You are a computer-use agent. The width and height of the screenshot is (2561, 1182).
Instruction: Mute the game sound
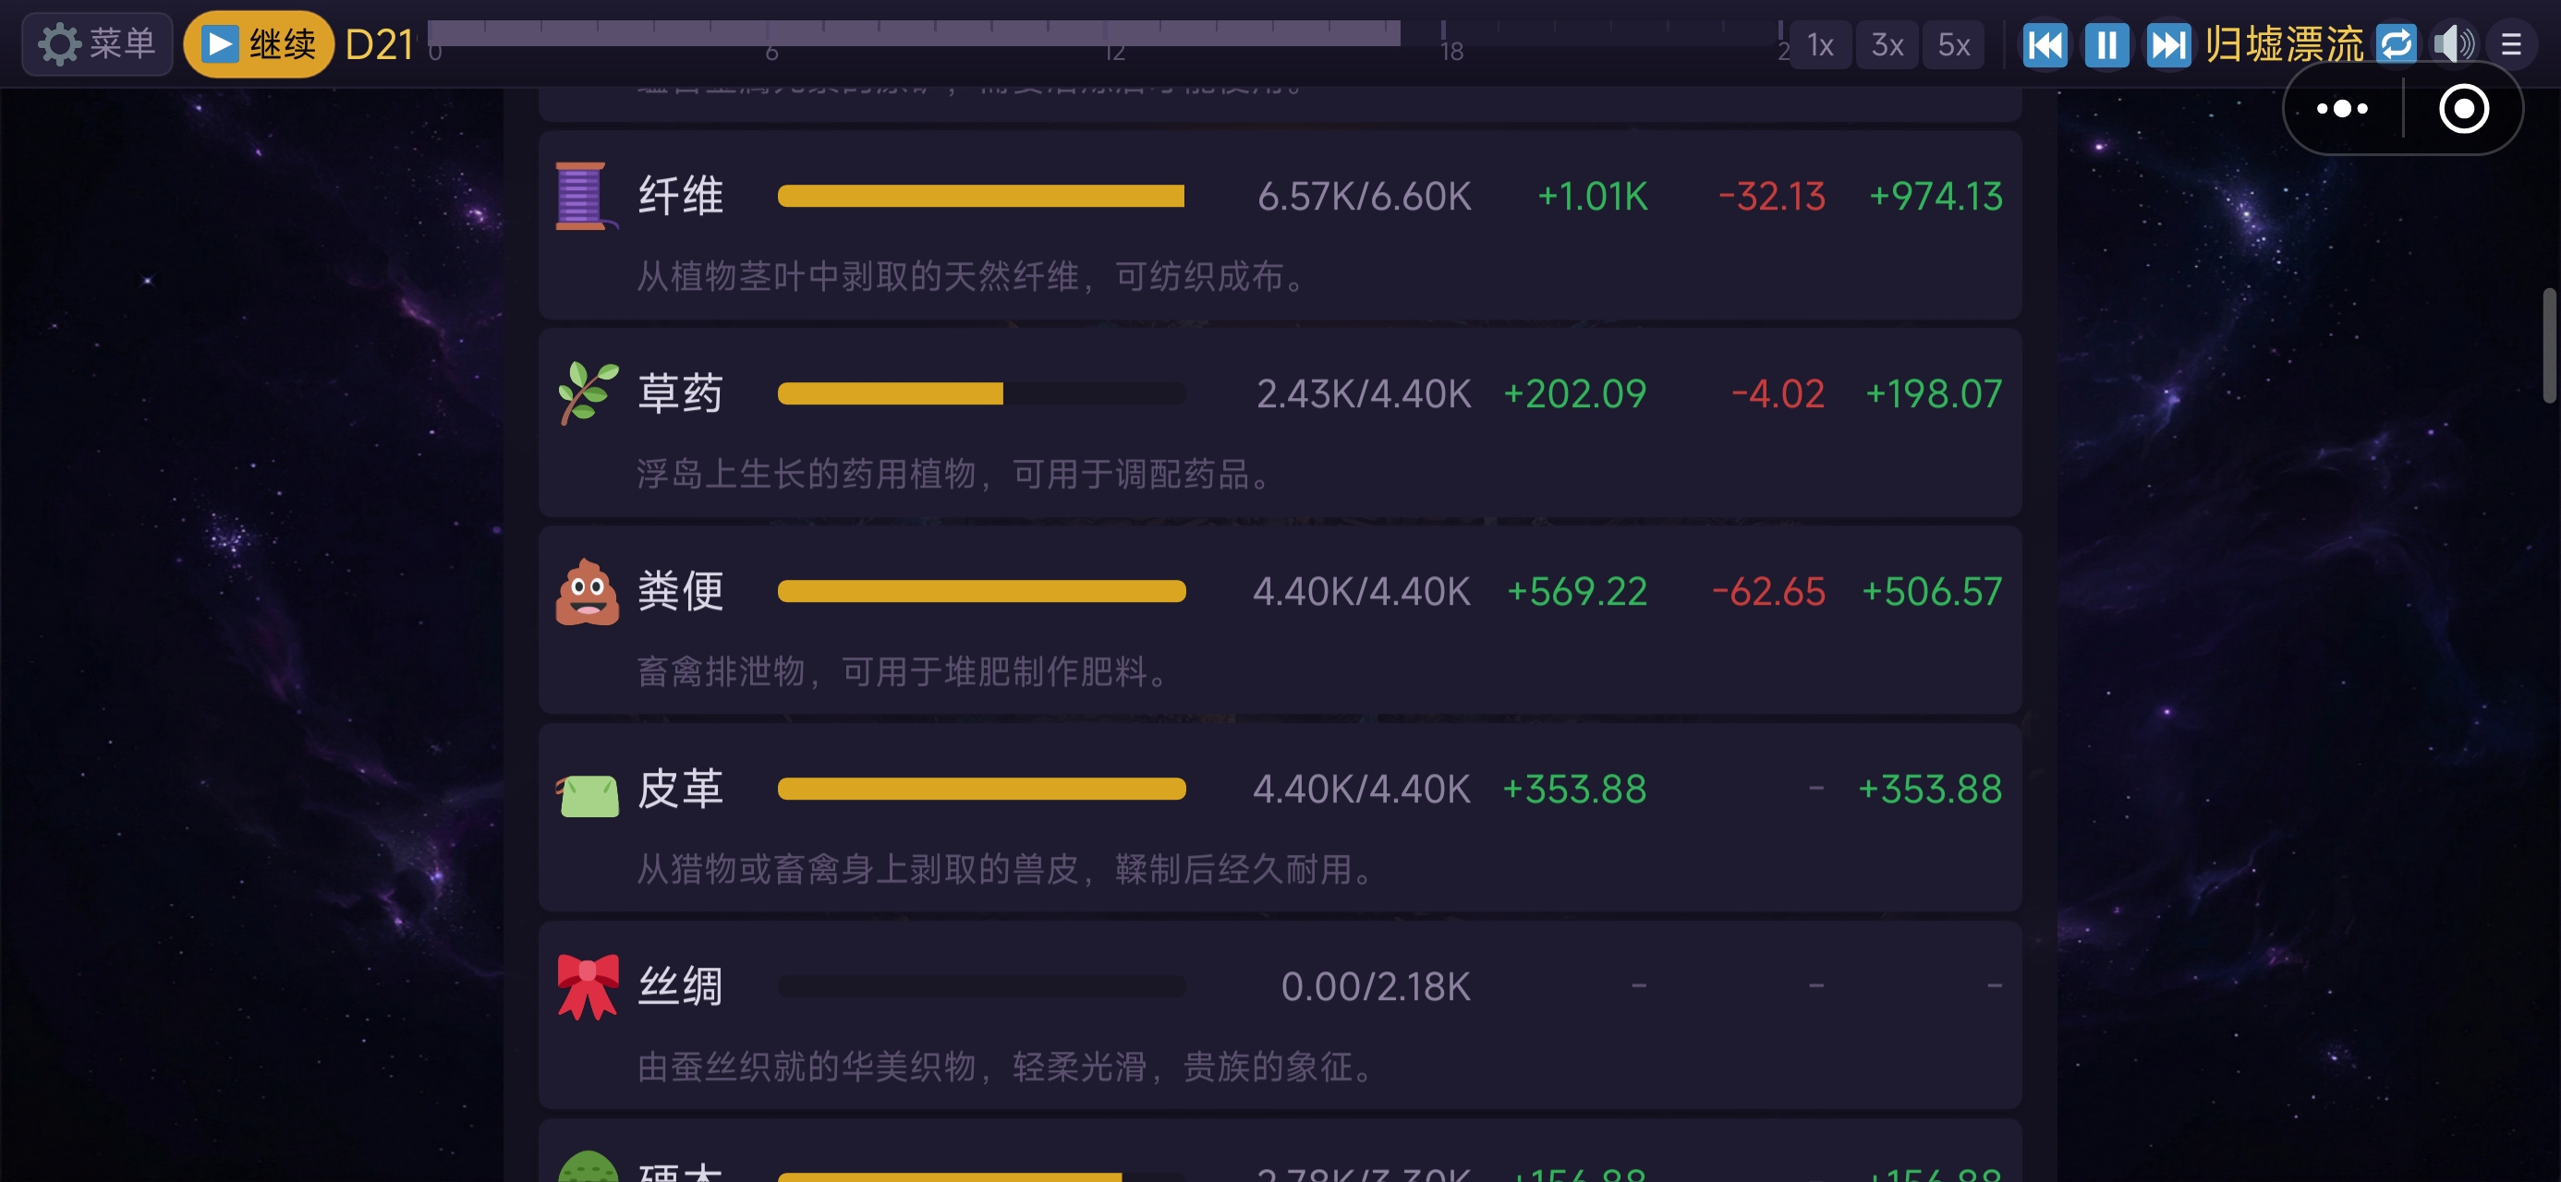(2454, 44)
